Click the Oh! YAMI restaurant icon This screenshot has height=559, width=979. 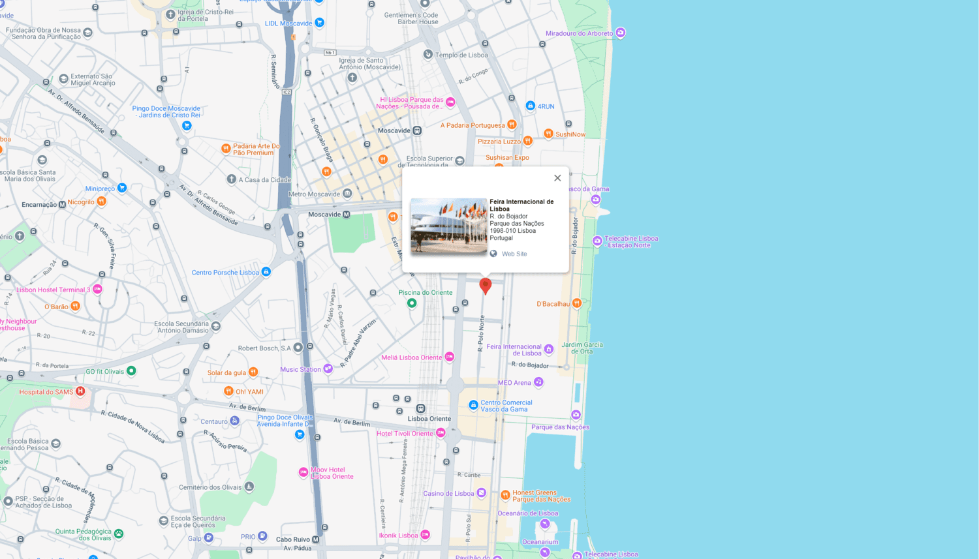pyautogui.click(x=228, y=391)
